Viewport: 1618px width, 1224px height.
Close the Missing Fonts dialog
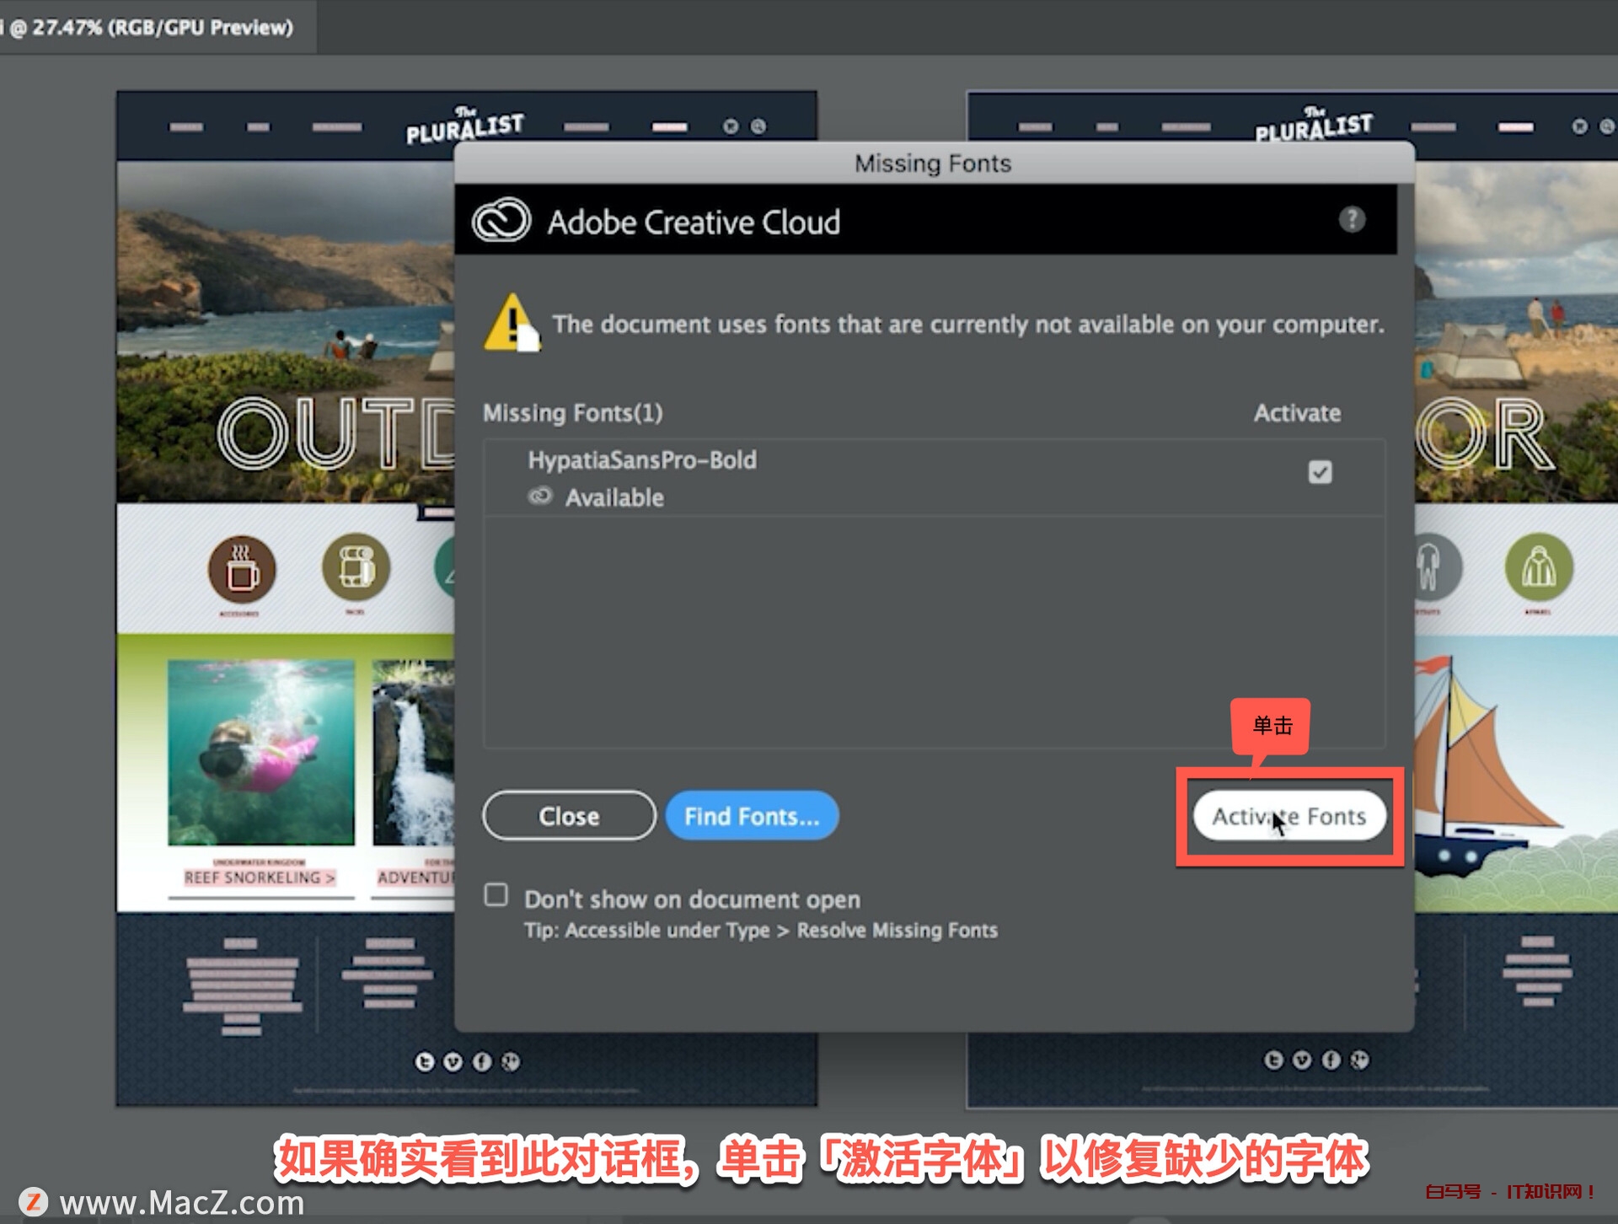pyautogui.click(x=569, y=816)
